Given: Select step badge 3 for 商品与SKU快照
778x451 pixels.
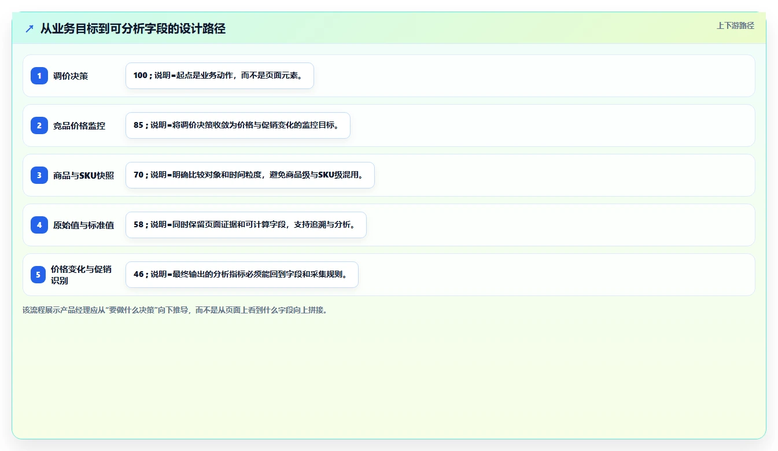Looking at the screenshot, I should click(x=39, y=175).
